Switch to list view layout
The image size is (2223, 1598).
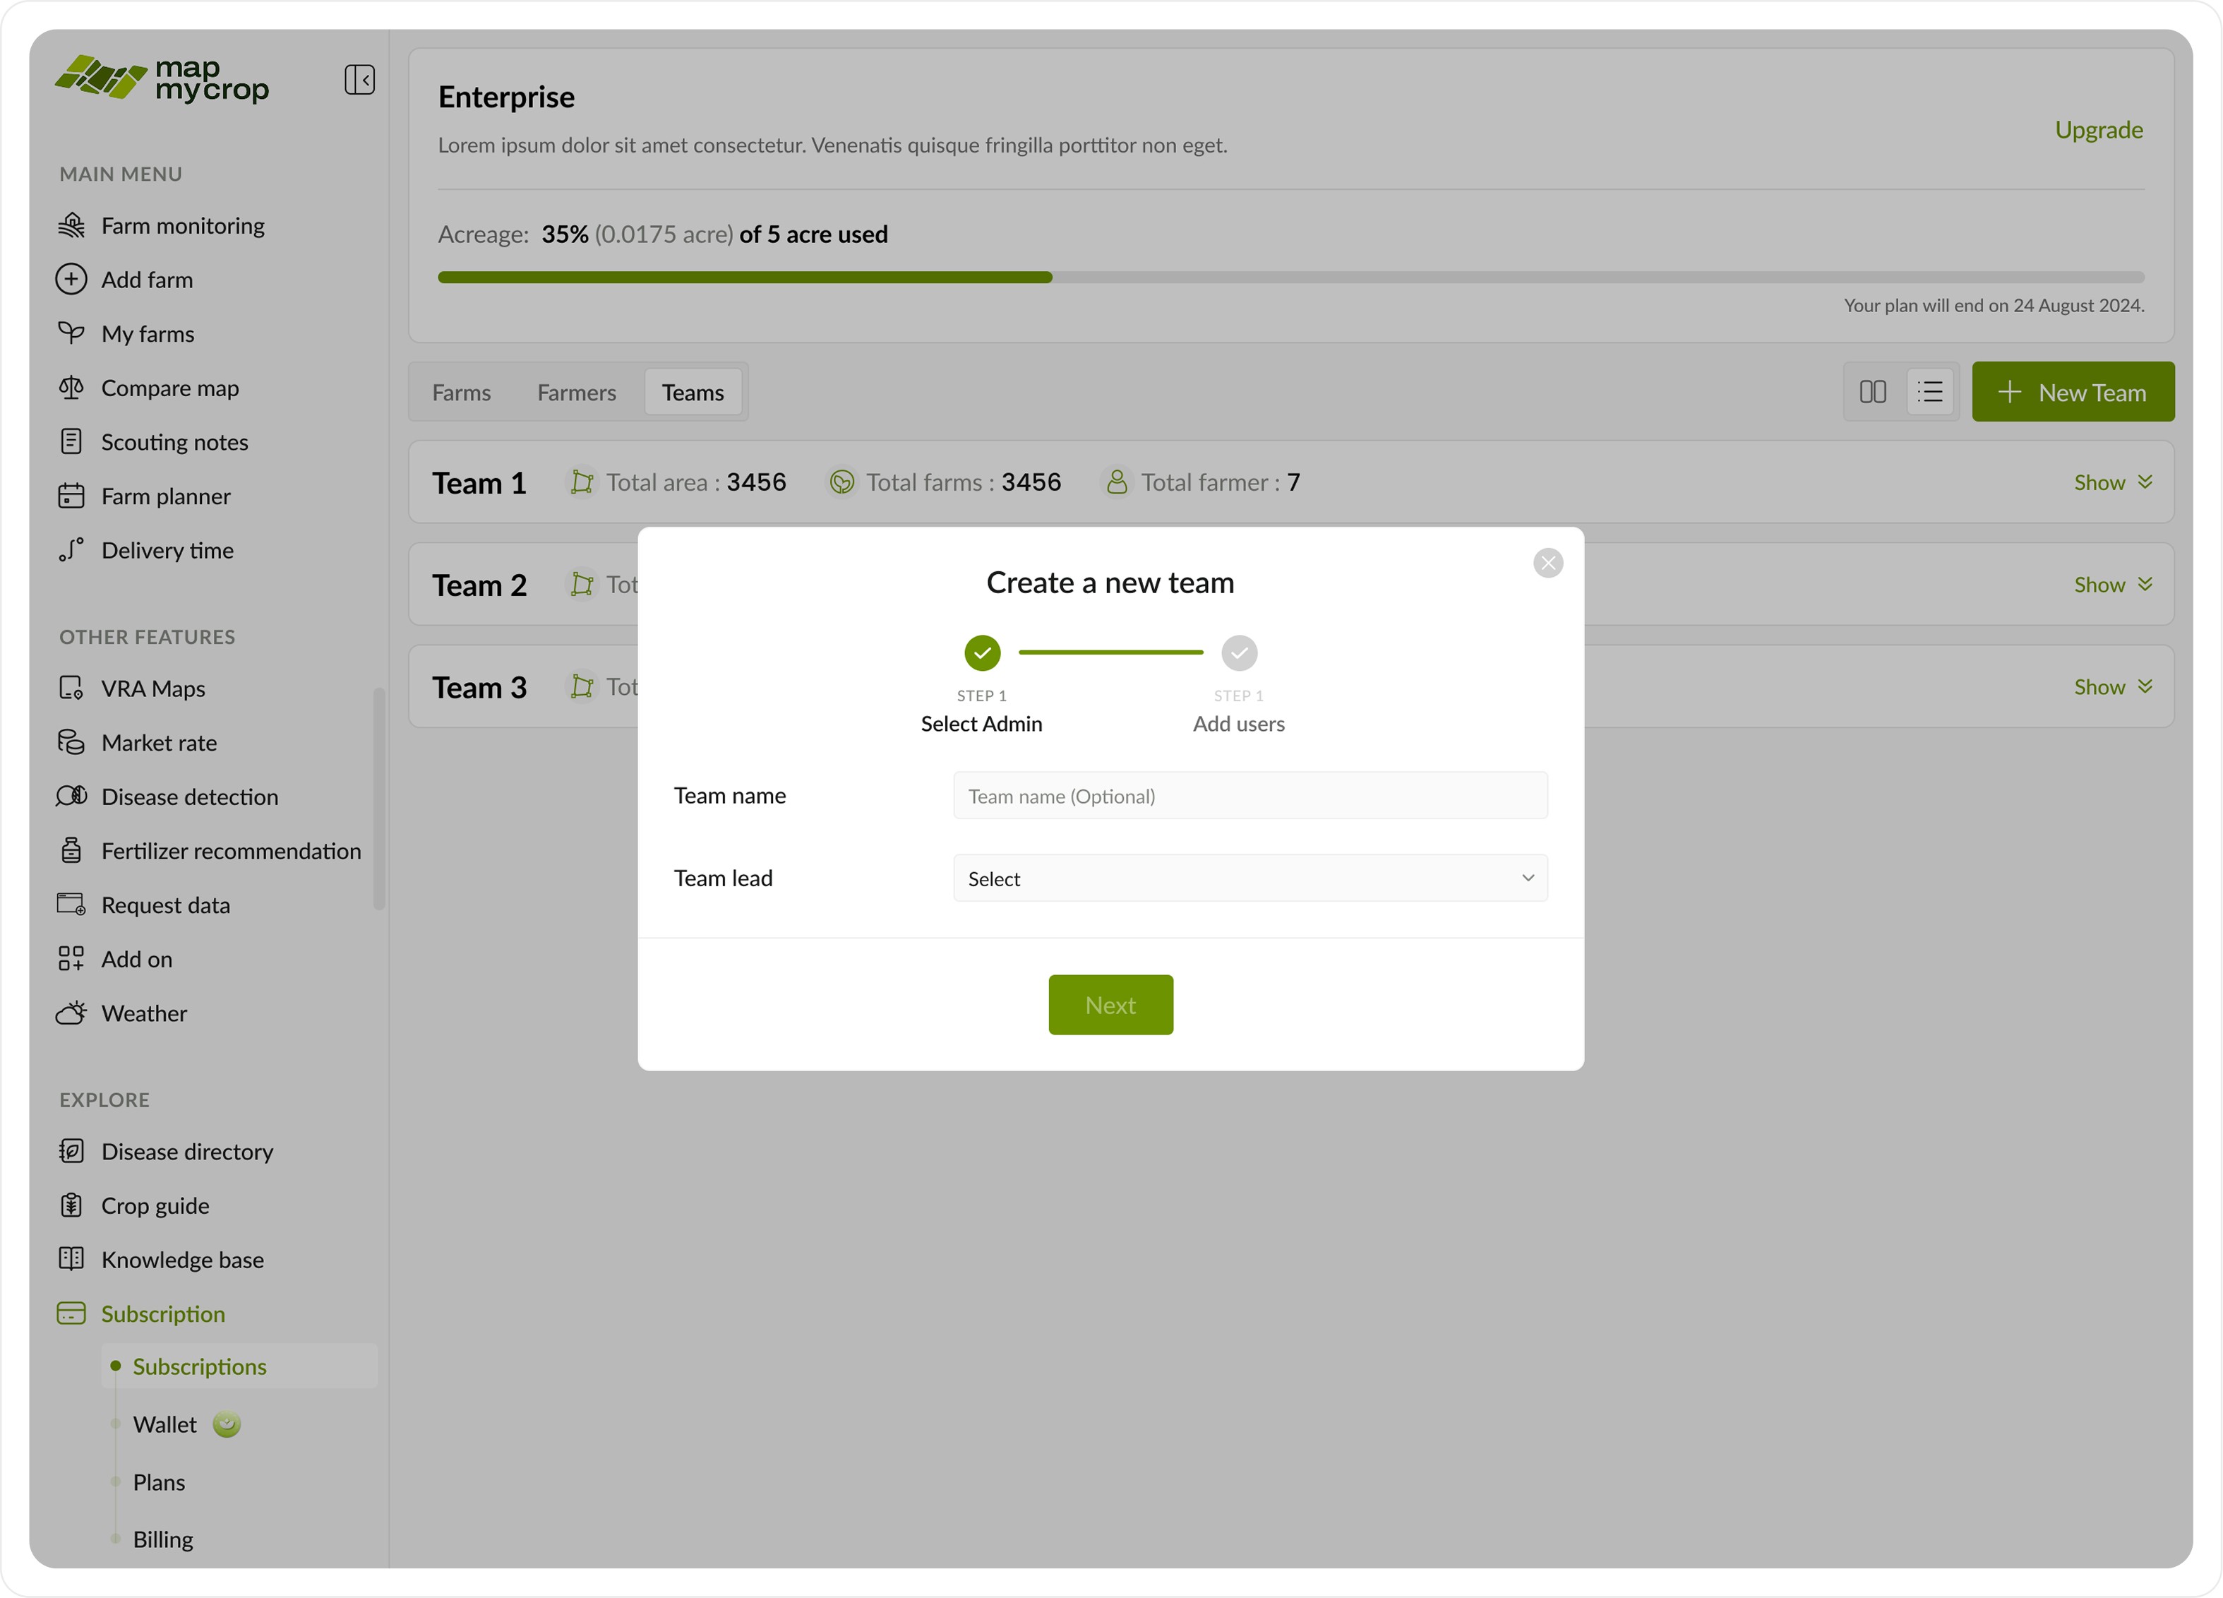[1930, 392]
